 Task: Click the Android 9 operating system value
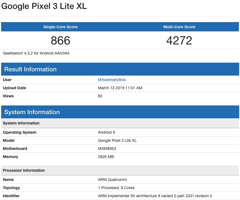(106, 132)
